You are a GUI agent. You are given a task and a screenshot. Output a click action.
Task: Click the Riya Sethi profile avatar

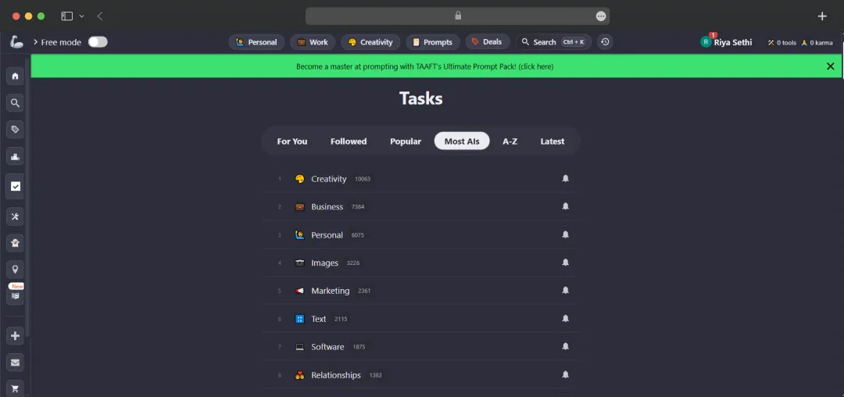point(706,42)
